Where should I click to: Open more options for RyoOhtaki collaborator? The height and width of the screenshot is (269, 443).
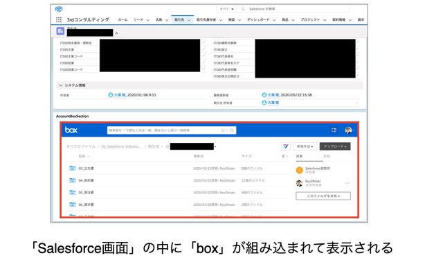347,183
